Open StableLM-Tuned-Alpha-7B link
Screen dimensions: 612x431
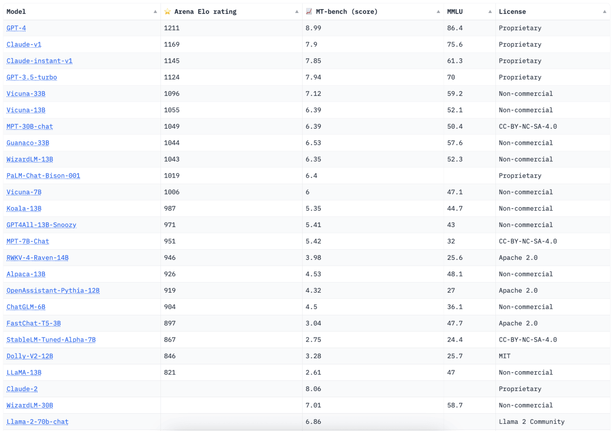(x=51, y=339)
